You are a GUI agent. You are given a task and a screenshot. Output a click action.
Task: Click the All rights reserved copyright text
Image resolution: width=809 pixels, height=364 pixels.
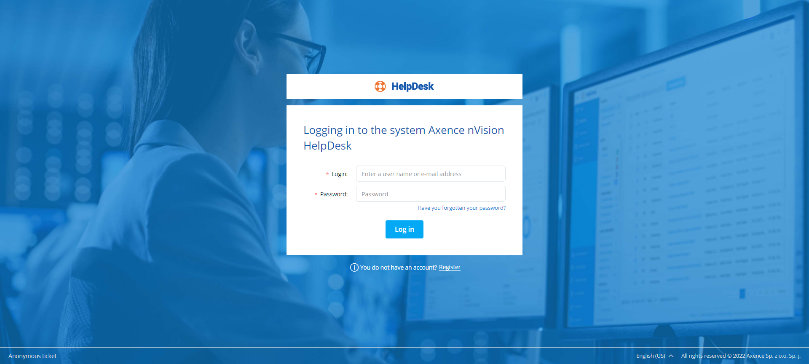740,356
